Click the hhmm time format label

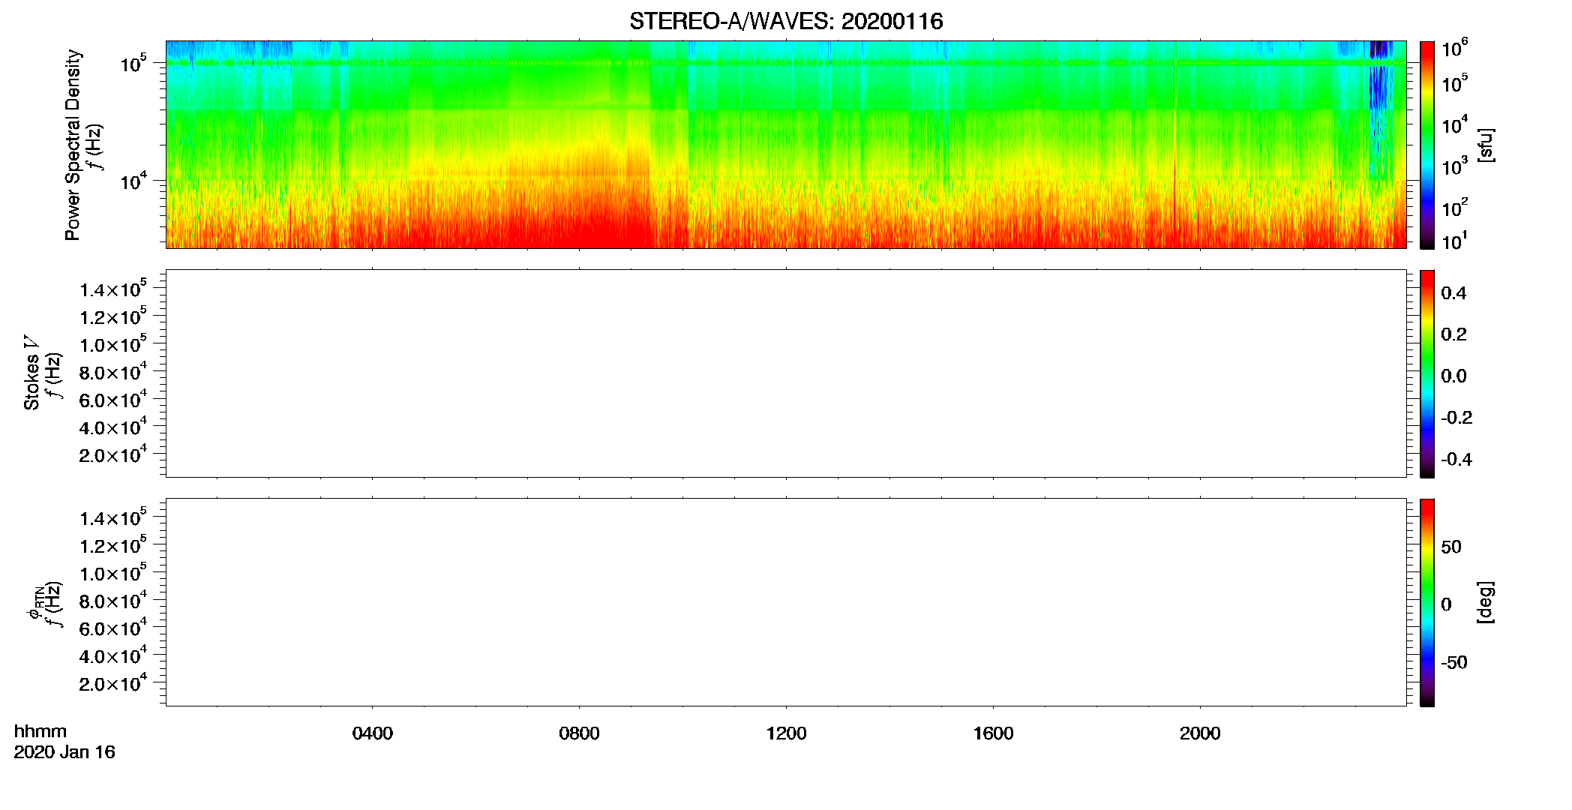click(40, 732)
